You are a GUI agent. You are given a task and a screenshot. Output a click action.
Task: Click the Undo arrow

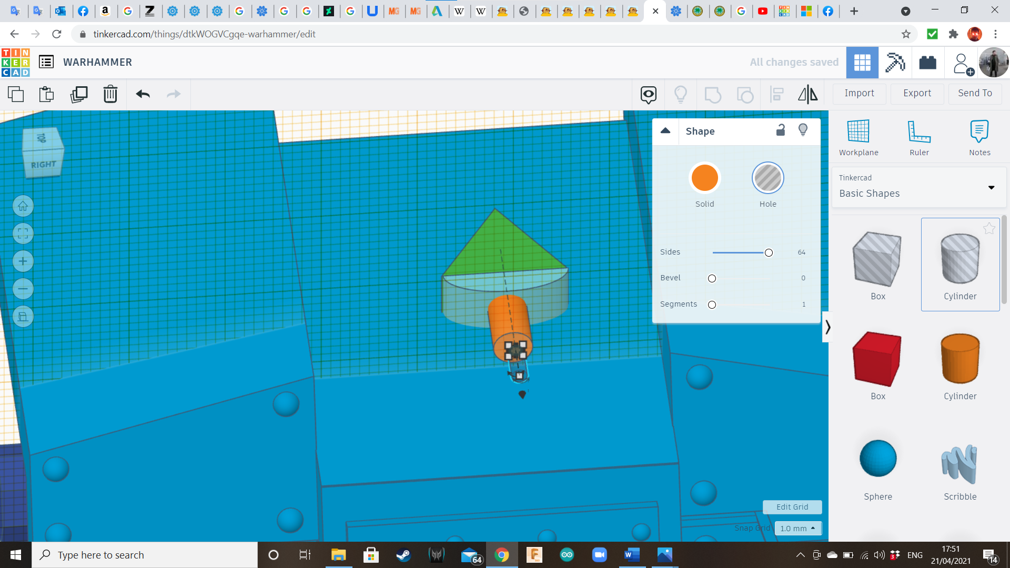tap(143, 94)
